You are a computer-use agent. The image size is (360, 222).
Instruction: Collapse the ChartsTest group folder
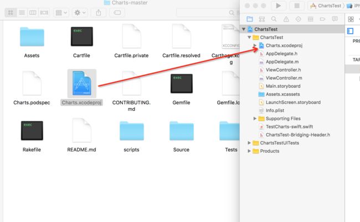click(x=249, y=37)
